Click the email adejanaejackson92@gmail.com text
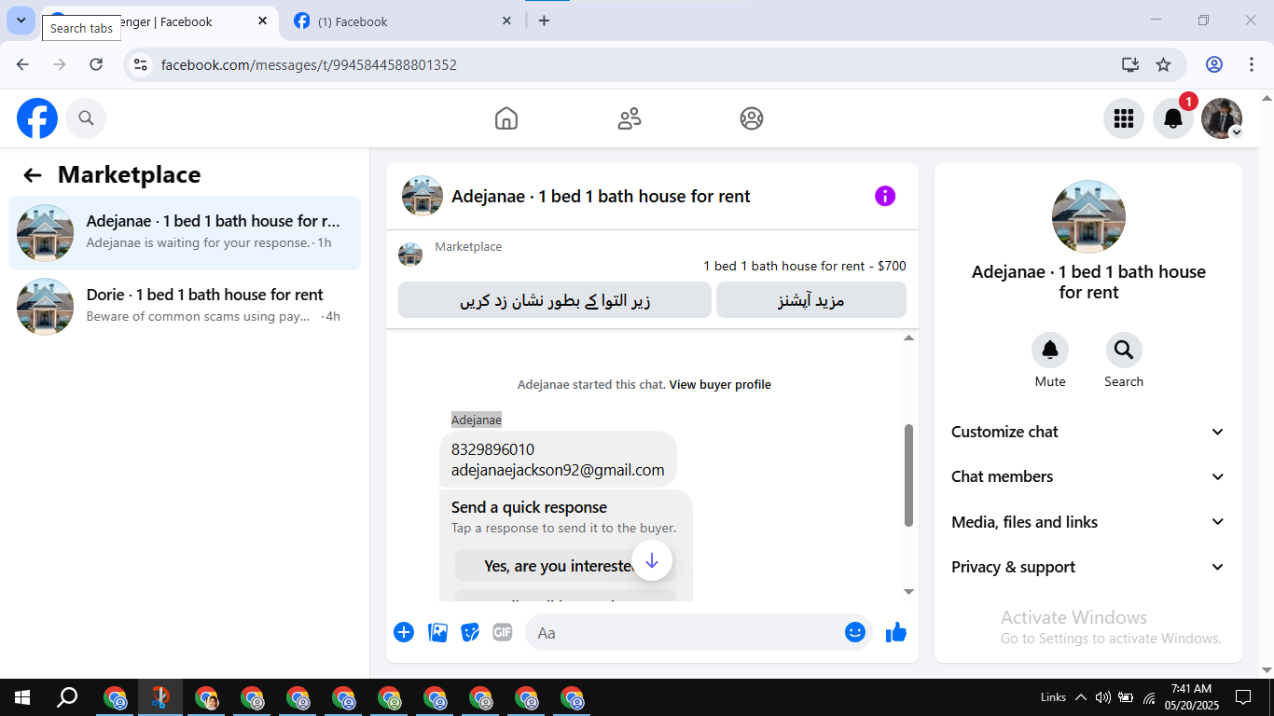This screenshot has height=716, width=1274. point(558,470)
